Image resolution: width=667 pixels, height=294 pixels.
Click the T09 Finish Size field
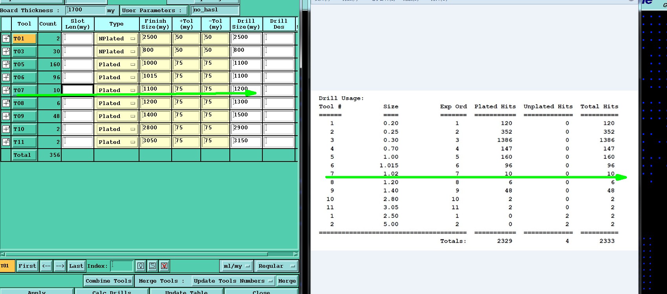156,116
